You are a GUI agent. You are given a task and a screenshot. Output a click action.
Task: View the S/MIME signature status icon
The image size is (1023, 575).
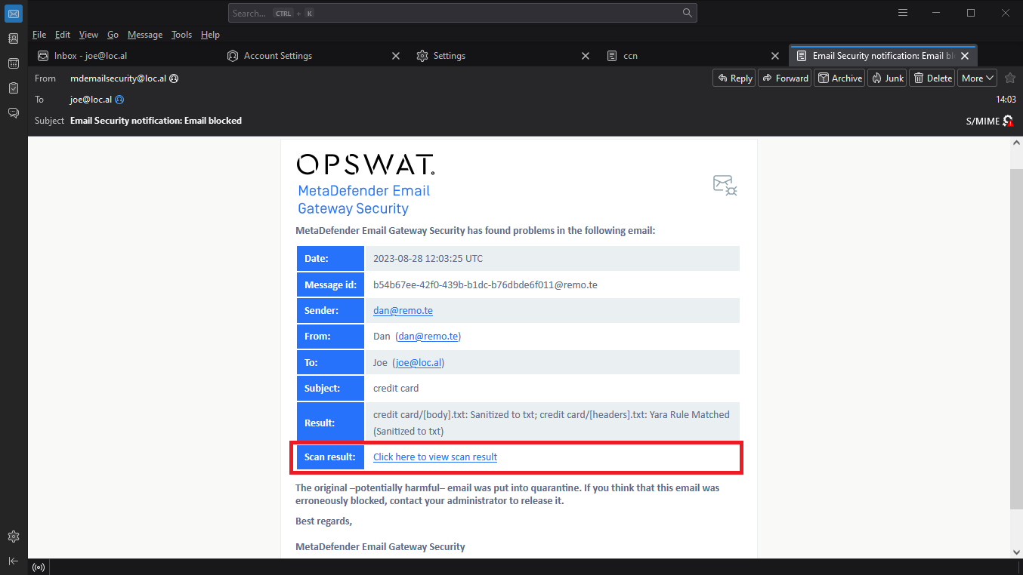coord(1008,121)
